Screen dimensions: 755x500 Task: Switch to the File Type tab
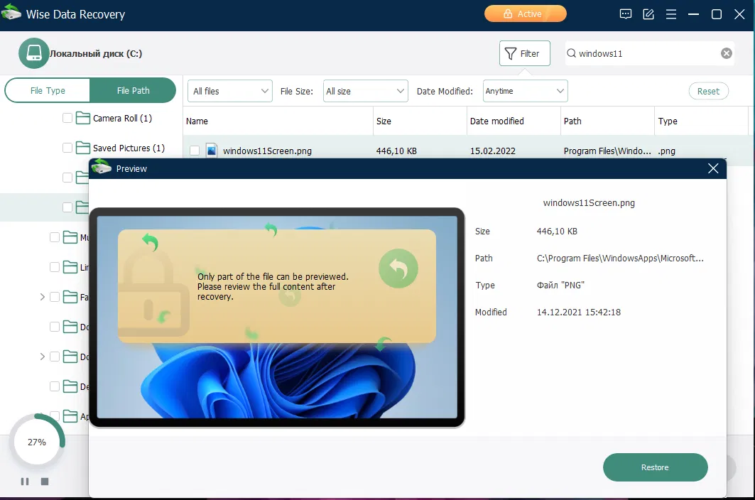(48, 91)
